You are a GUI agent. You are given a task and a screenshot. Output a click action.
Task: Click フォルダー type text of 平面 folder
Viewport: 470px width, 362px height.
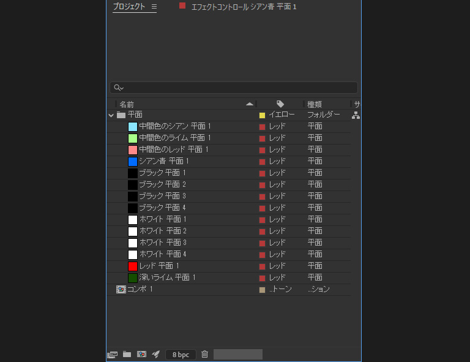click(x=324, y=115)
